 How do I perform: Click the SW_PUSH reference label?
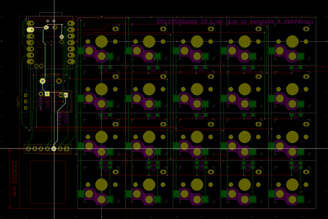tap(50, 75)
